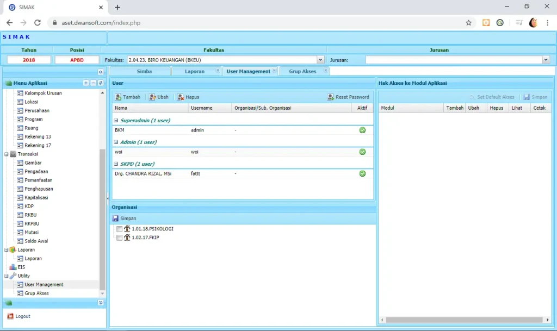The height and width of the screenshot is (331, 557).
Task: Switch to the Simba tab
Action: pos(144,71)
